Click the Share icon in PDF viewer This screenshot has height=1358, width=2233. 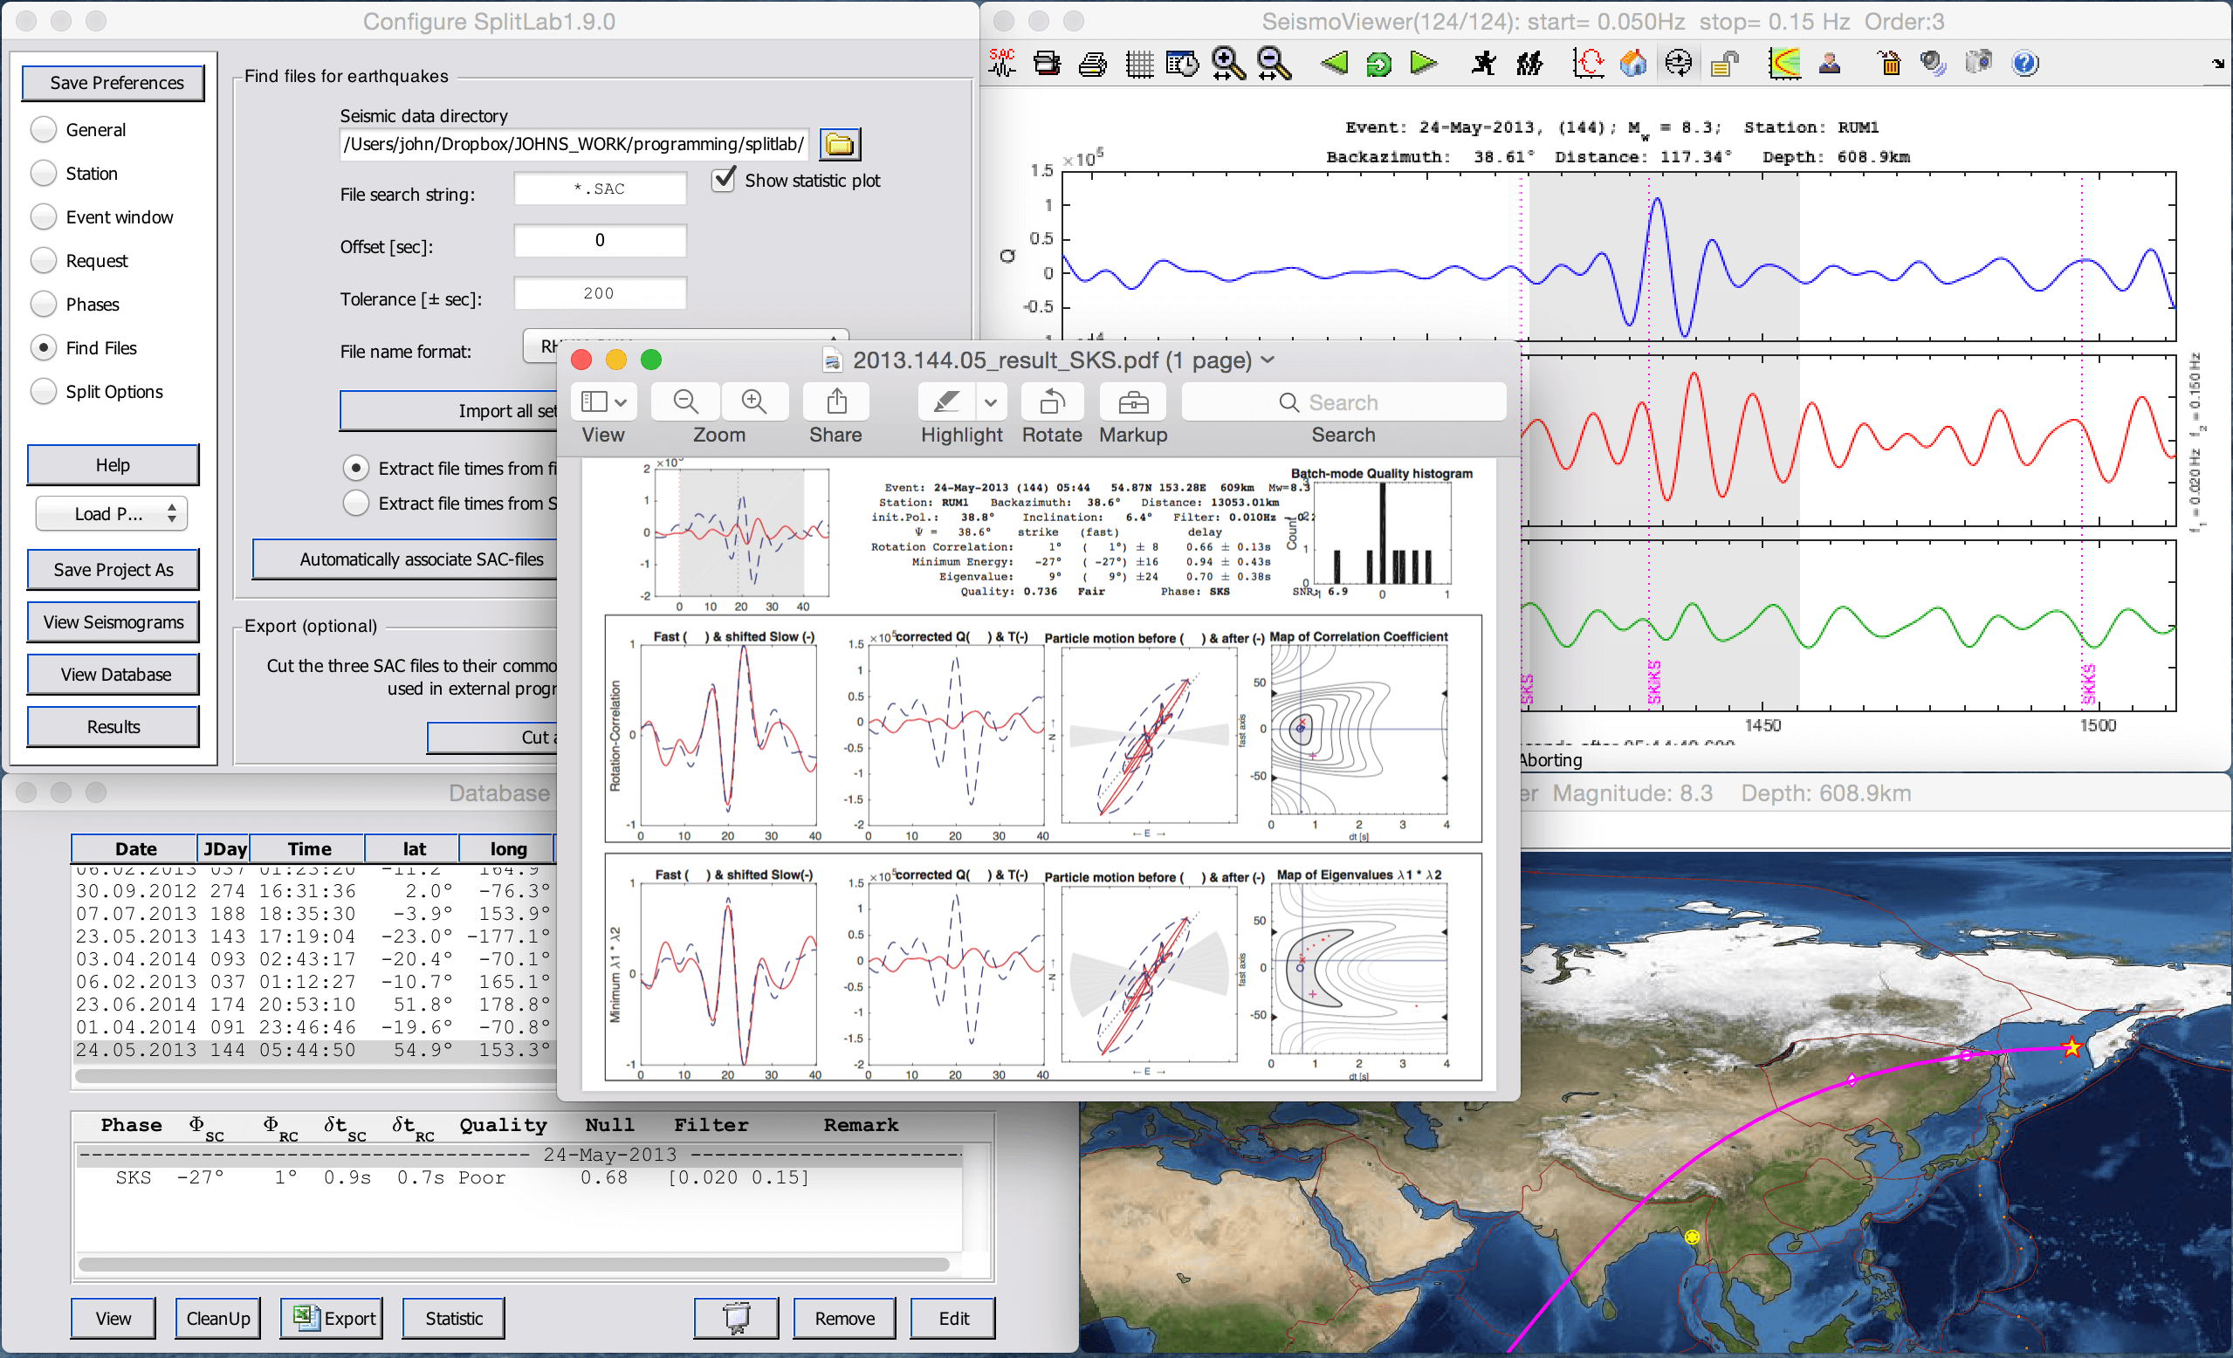pos(836,401)
